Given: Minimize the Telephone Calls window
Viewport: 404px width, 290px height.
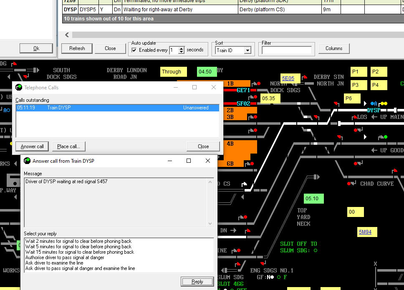Looking at the screenshot, I should pyautogui.click(x=176, y=87).
